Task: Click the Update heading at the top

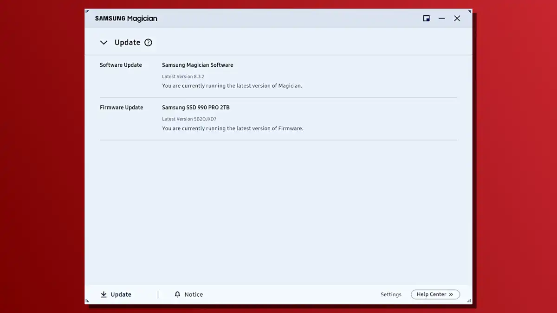Action: (127, 43)
